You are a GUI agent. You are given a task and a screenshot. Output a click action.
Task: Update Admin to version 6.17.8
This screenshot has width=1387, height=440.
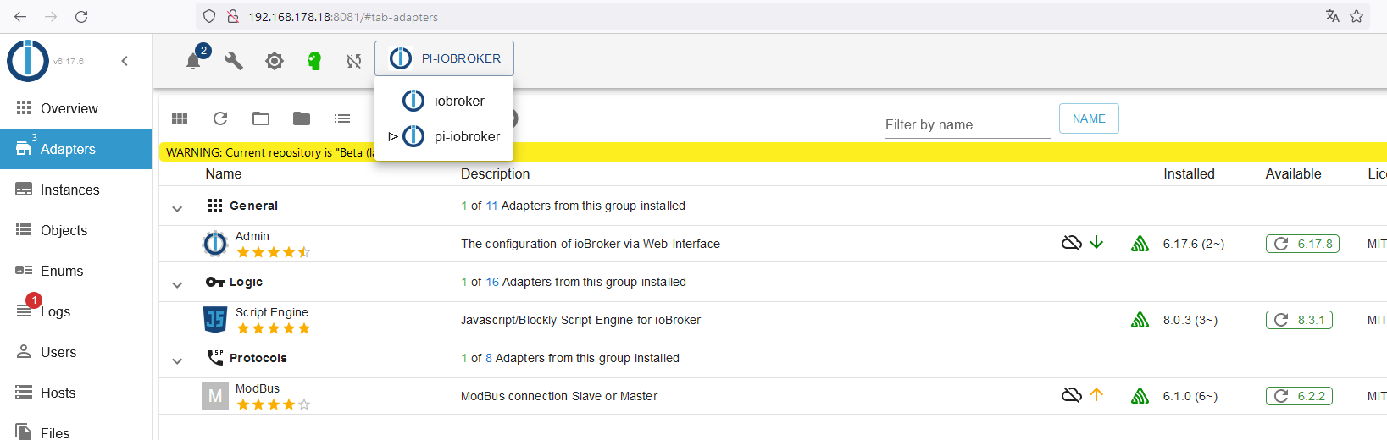(x=1302, y=244)
